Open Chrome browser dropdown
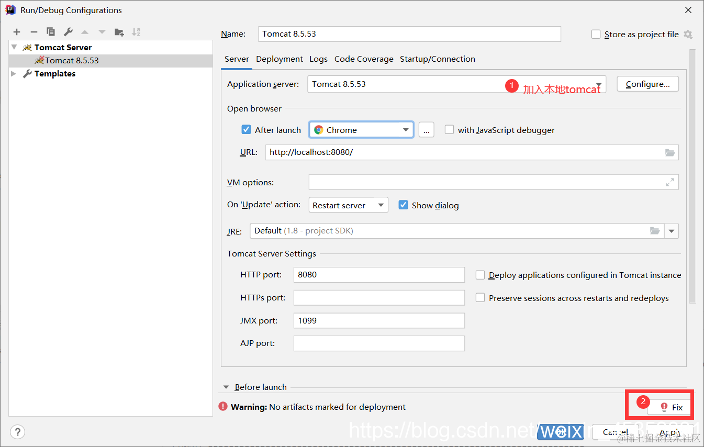Screen dimensions: 704x447 click(362, 130)
